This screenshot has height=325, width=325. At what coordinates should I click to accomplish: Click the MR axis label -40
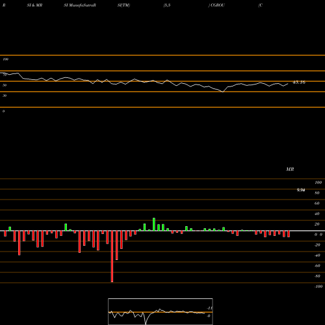[x=317, y=255]
